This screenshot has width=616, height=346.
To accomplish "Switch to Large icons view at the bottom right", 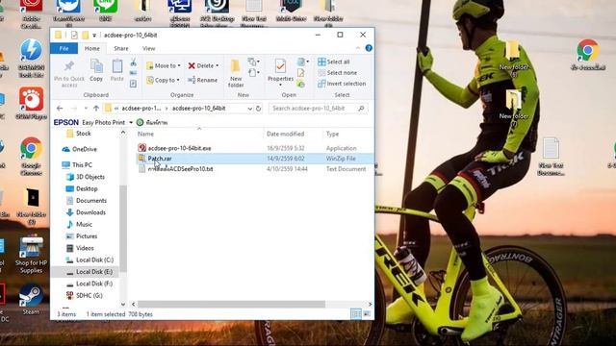I will pos(367,314).
